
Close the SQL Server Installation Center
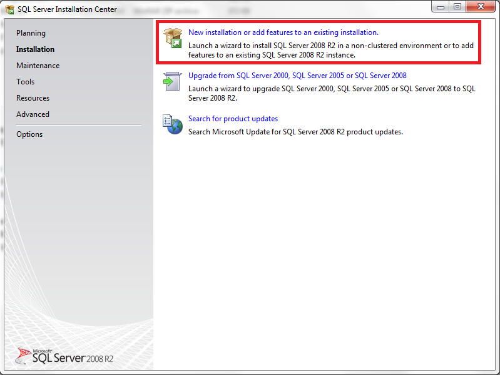pyautogui.click(x=481, y=7)
